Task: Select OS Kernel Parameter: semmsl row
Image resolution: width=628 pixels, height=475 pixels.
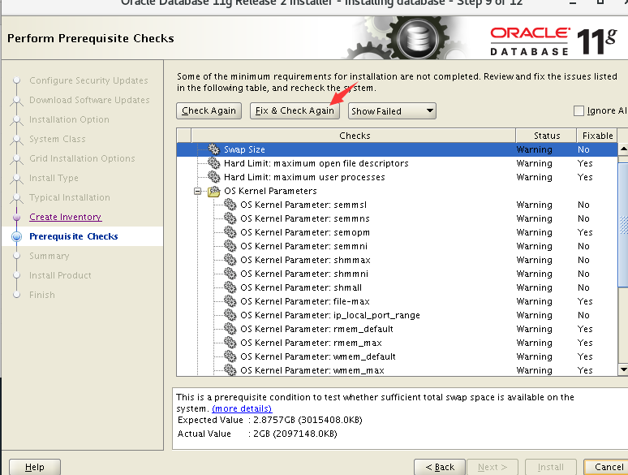Action: (x=397, y=205)
